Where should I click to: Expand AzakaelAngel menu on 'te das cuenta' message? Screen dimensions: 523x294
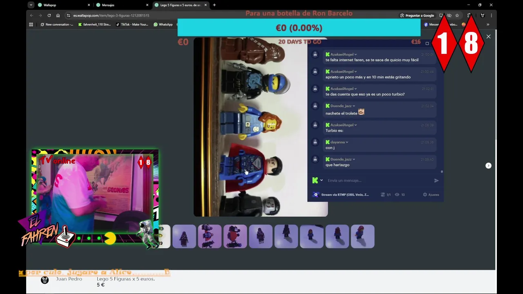click(355, 89)
